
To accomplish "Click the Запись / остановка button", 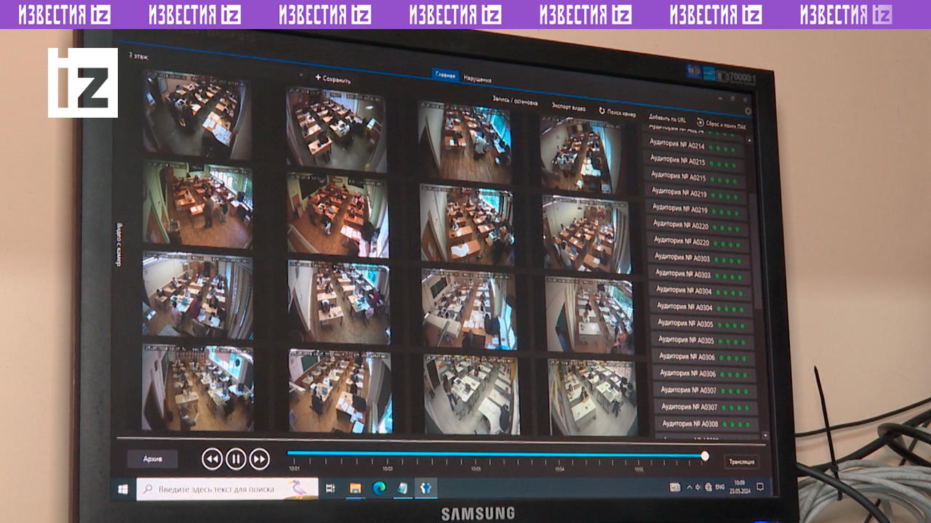I will (x=515, y=102).
